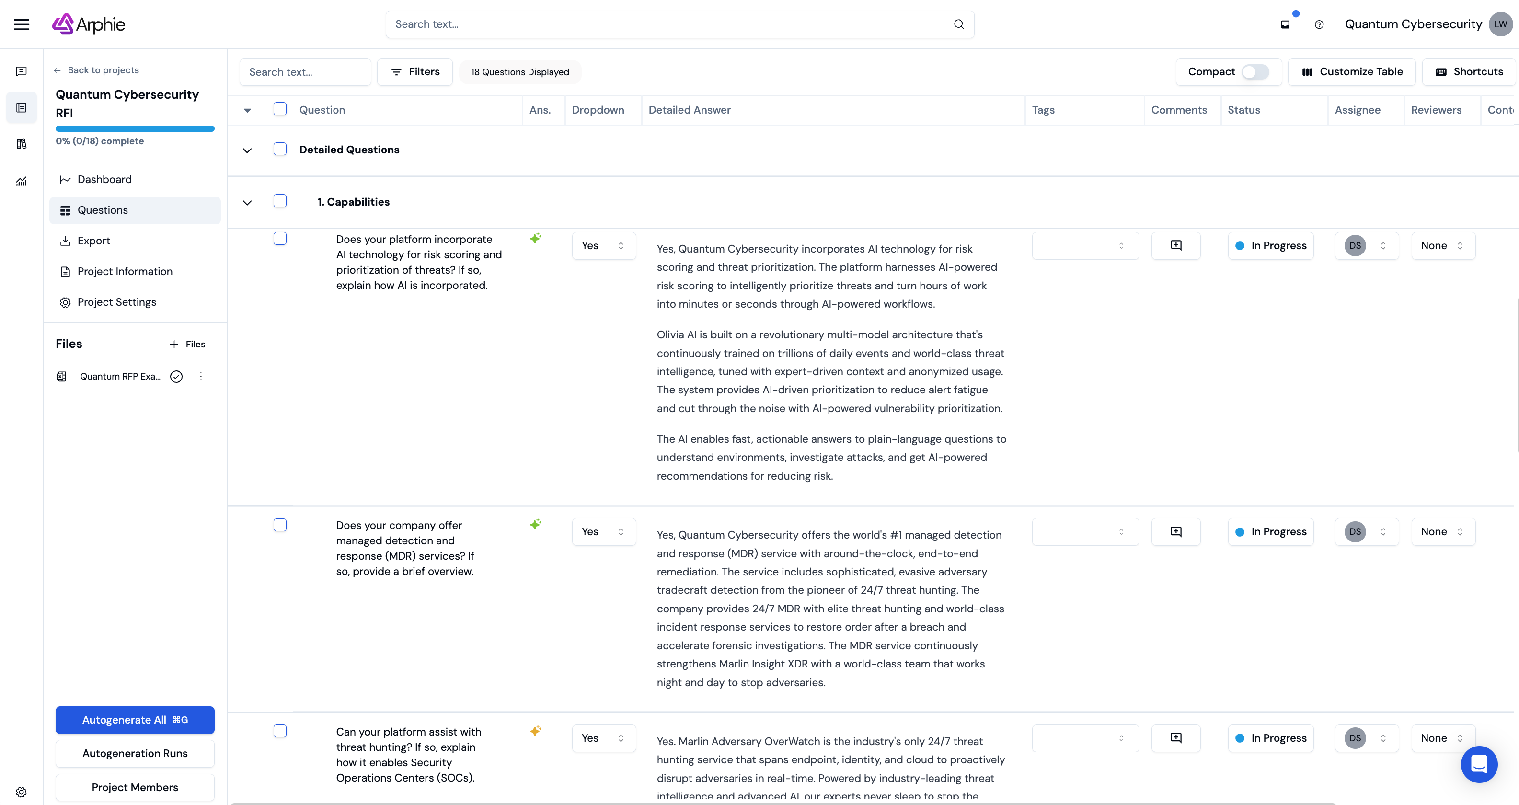Add comment on the MDR services question
1519x805 pixels.
pyautogui.click(x=1176, y=531)
